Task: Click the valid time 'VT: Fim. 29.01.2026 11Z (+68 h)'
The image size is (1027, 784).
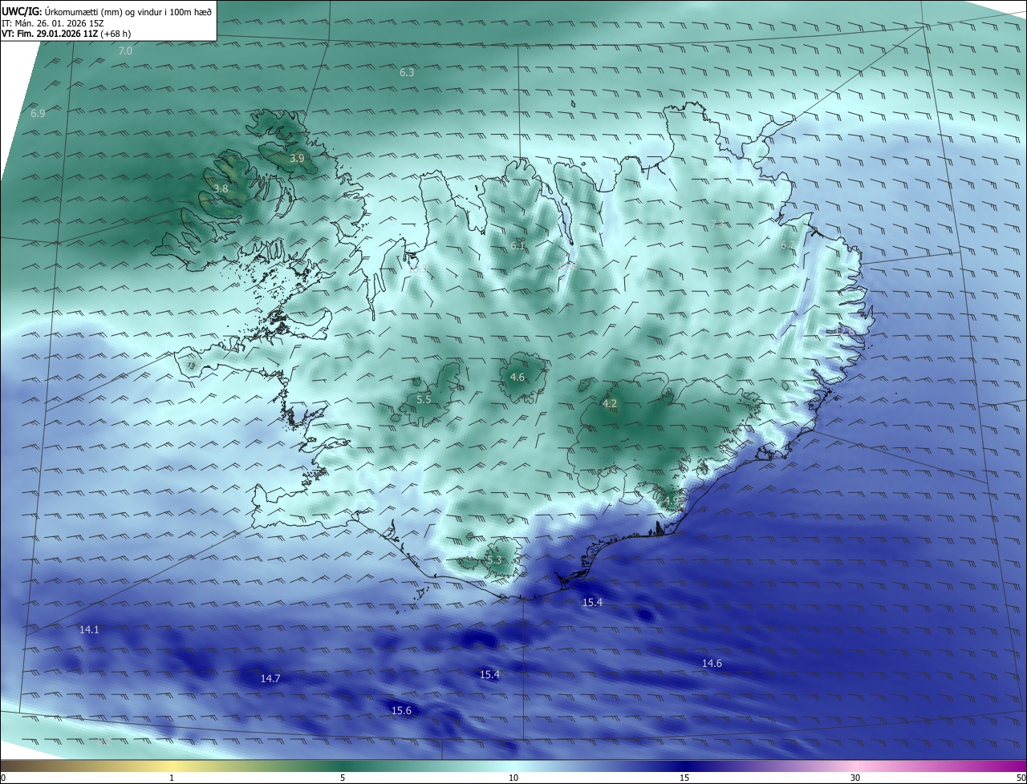Action: click(x=67, y=34)
